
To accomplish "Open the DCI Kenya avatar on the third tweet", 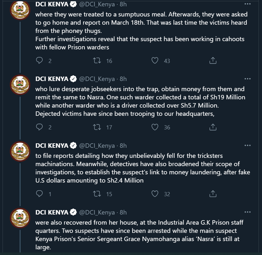I will pyautogui.click(x=20, y=152).
